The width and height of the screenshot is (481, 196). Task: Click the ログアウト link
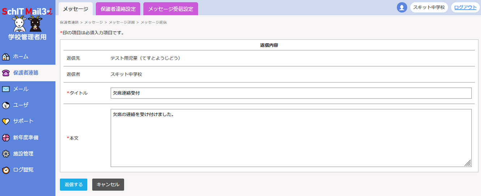tap(465, 8)
